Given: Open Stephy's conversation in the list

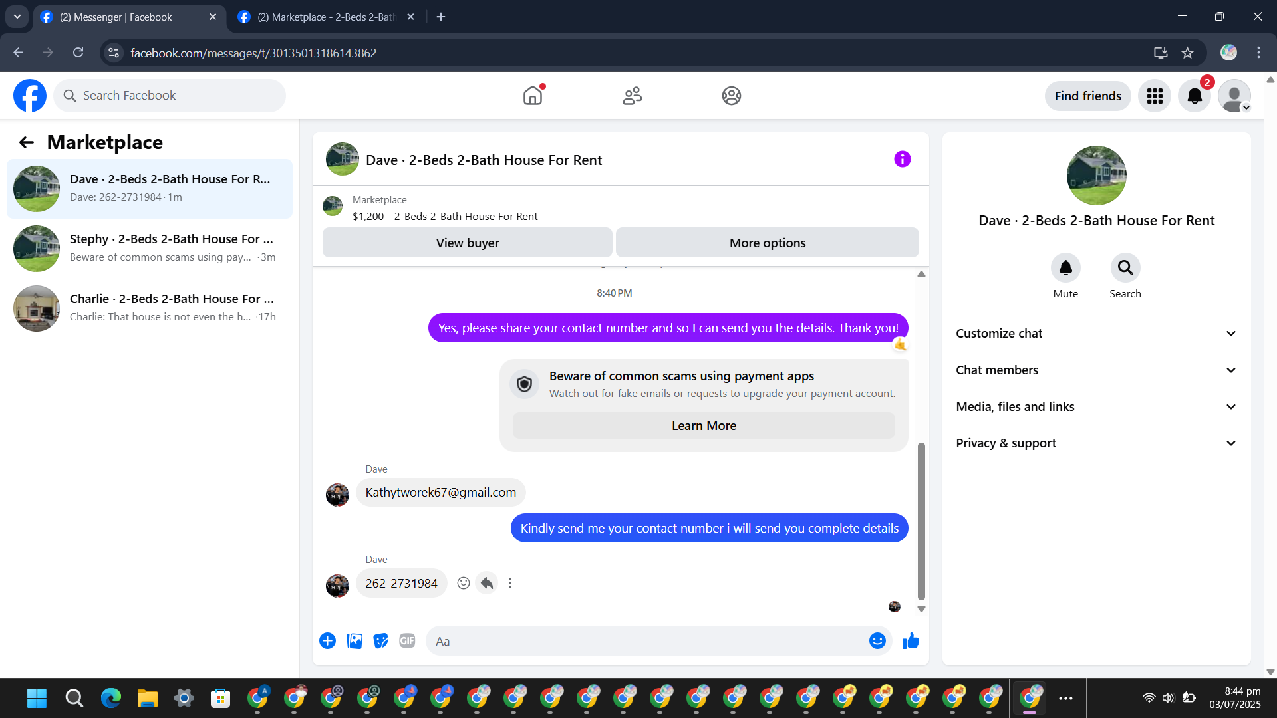Looking at the screenshot, I should tap(150, 248).
